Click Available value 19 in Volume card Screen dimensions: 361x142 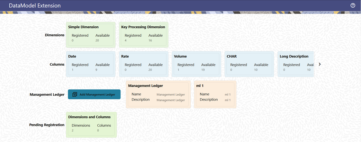203,70
